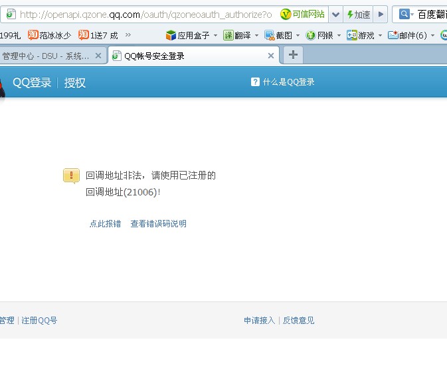Click the URL address field
447x369 pixels.
[x=146, y=14]
